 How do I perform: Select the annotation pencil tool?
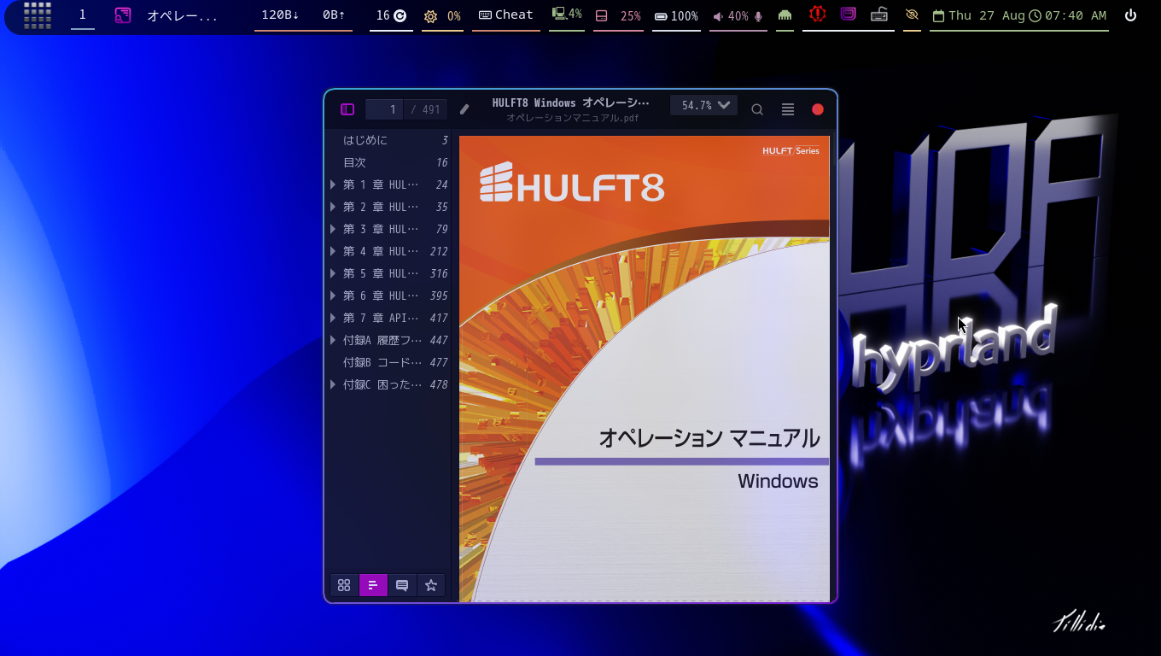coord(464,109)
